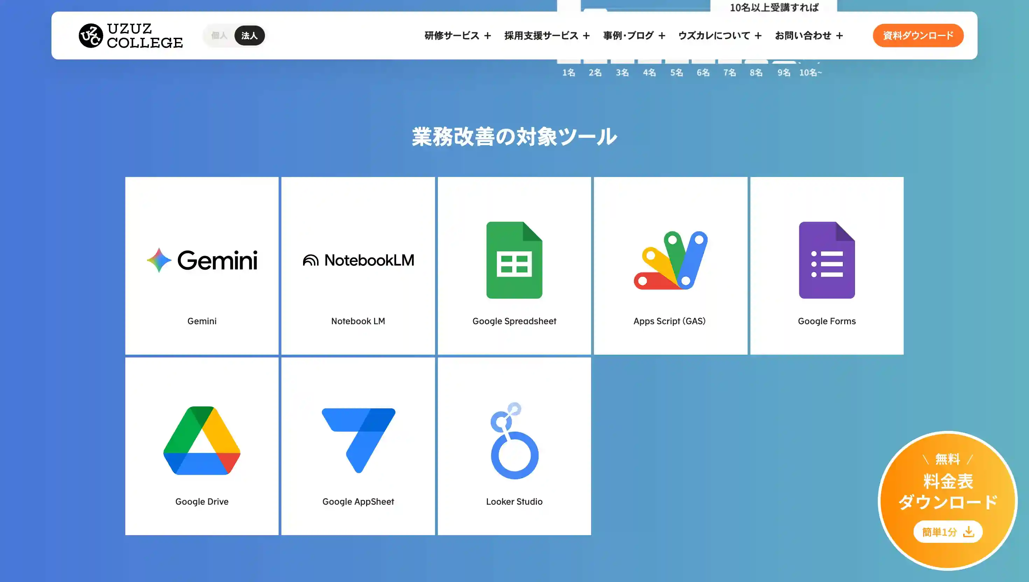Click the colorful Apps Script icon

pyautogui.click(x=671, y=260)
